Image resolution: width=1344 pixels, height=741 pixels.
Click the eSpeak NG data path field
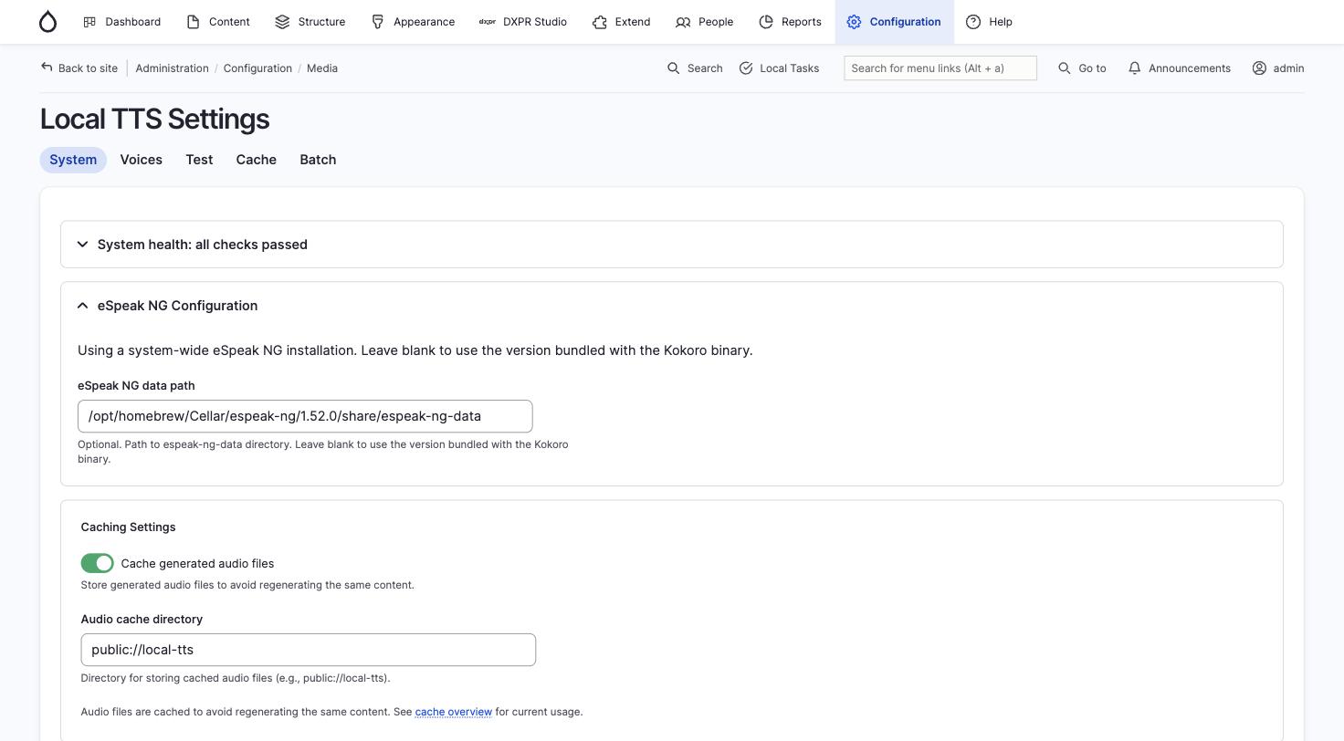click(305, 416)
